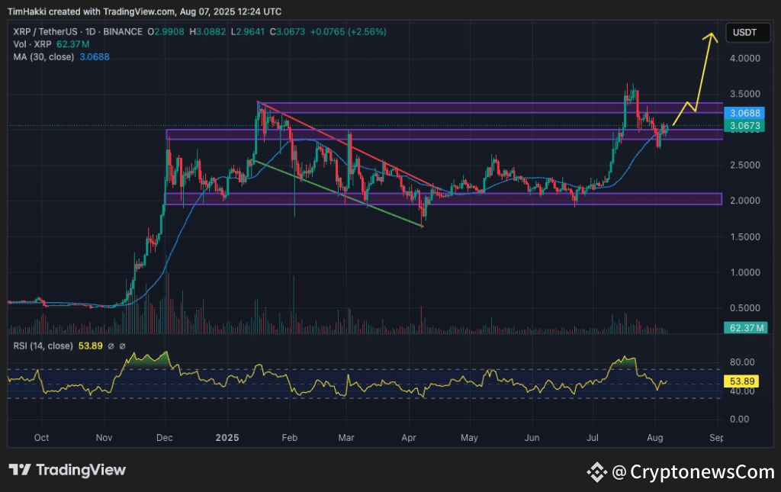This screenshot has height=492, width=781.
Task: Click the Jul label on the time axis
Action: [x=593, y=438]
